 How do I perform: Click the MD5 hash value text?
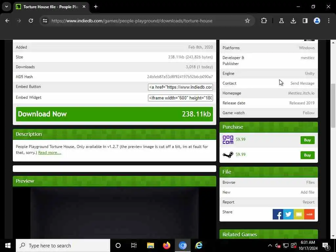pos(180,77)
